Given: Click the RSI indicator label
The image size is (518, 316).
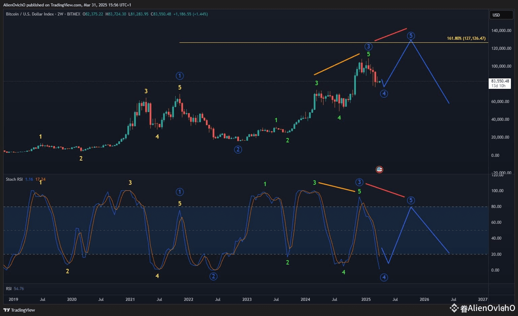Looking at the screenshot, I should click(9, 289).
